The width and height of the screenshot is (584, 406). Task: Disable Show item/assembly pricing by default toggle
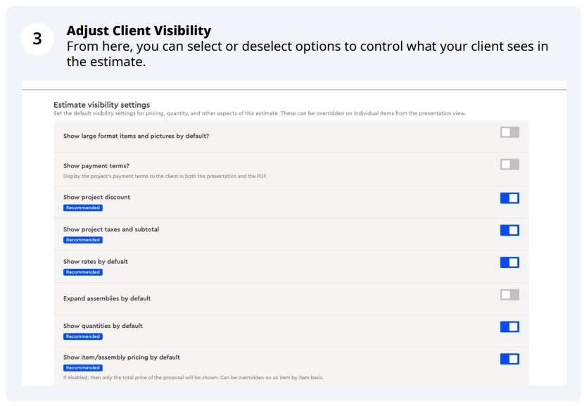tap(509, 359)
